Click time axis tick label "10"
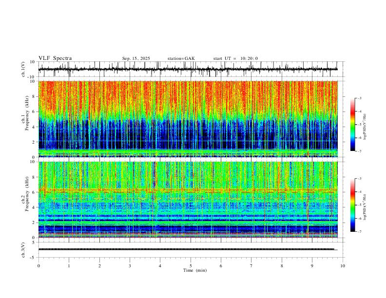This screenshot has width=386, height=298. point(343,266)
